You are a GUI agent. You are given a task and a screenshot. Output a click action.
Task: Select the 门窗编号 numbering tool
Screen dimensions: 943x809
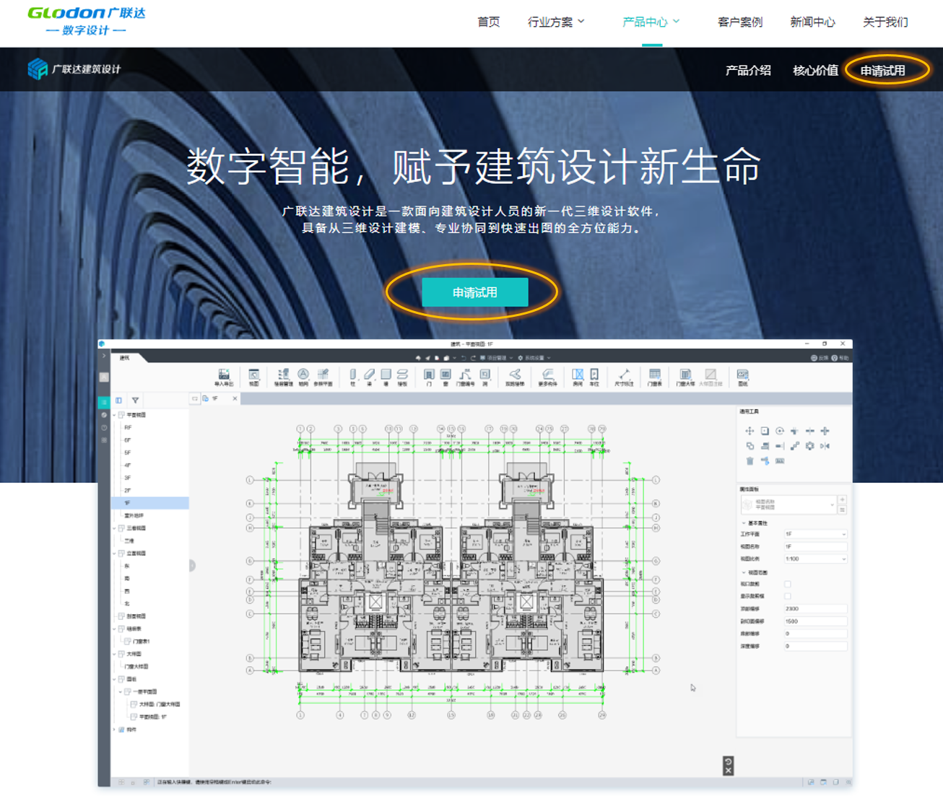pos(465,377)
